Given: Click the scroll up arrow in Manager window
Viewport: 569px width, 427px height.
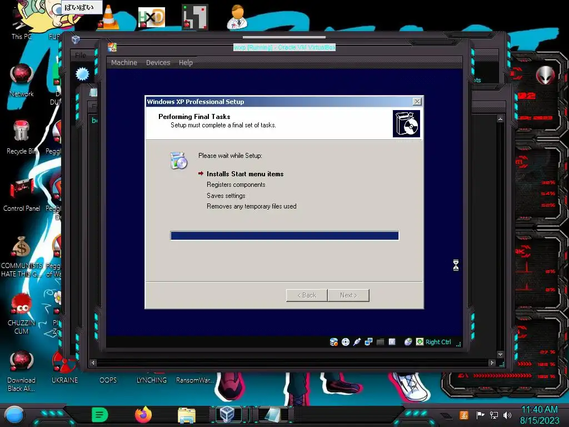Looking at the screenshot, I should (501, 119).
